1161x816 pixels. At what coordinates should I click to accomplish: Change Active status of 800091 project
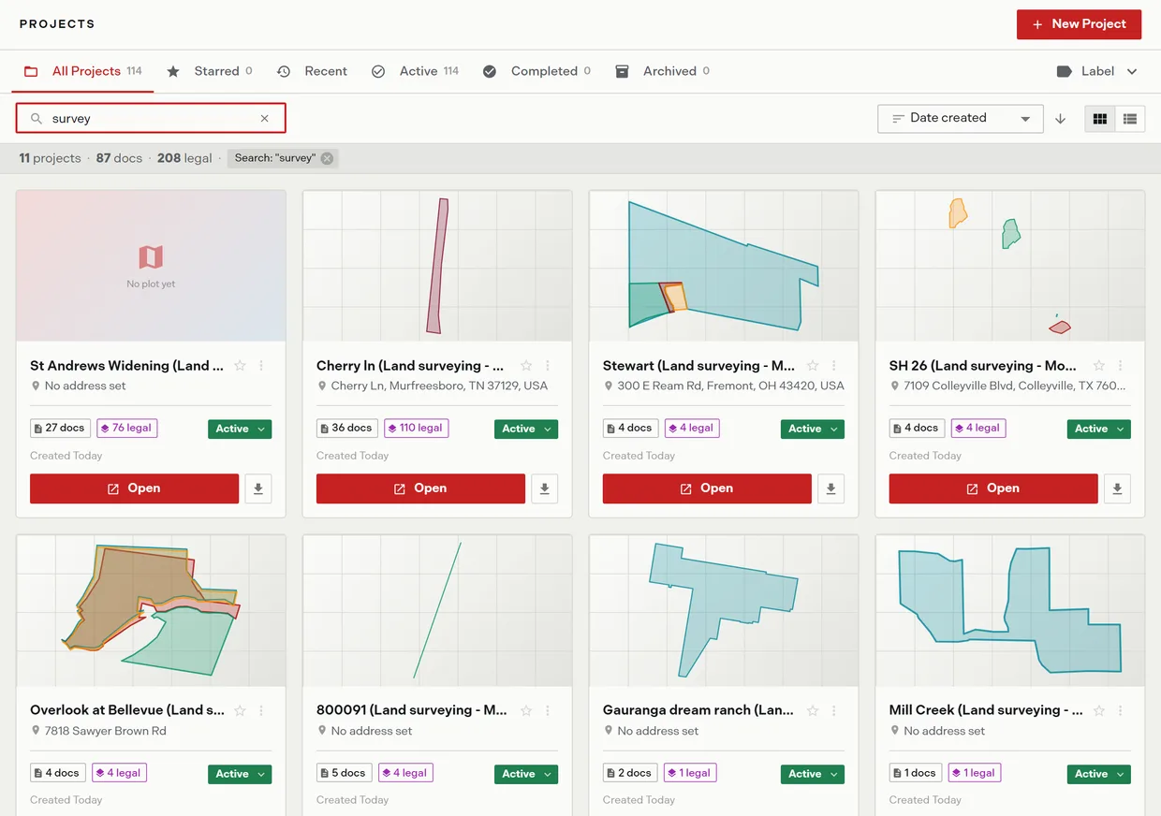[526, 774]
